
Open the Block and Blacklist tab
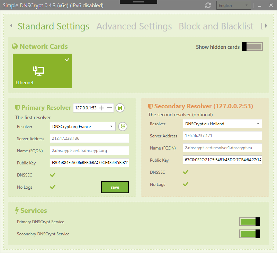coord(216,26)
